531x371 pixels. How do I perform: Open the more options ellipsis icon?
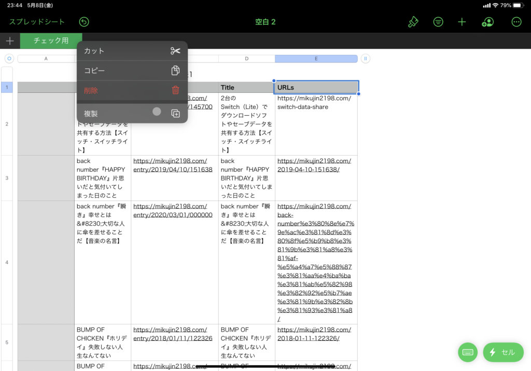(x=516, y=22)
